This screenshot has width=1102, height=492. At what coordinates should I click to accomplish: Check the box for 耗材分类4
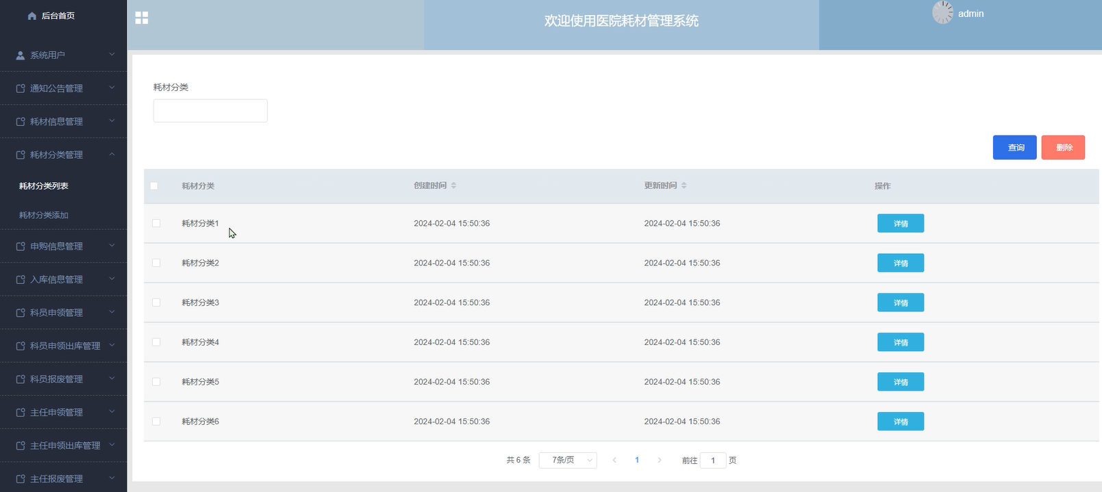click(x=156, y=342)
